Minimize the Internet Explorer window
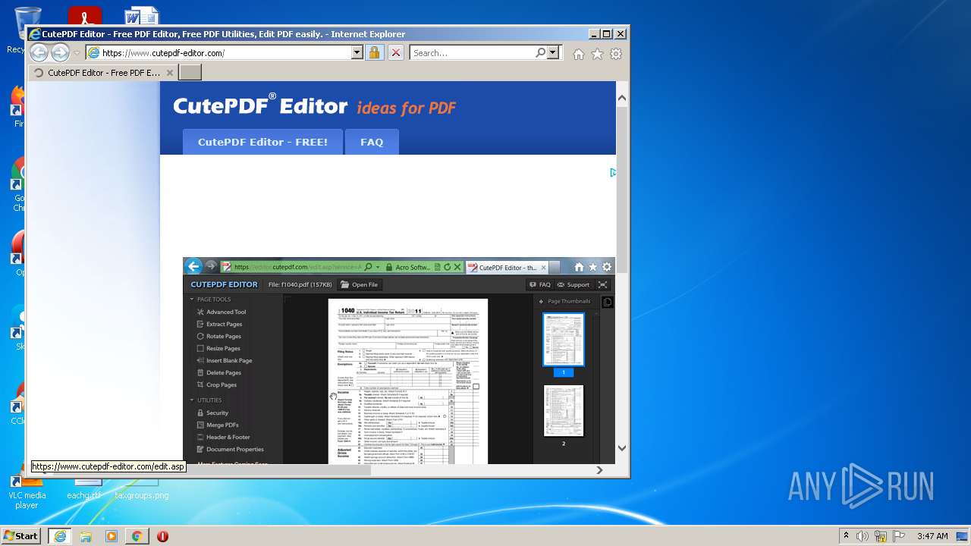This screenshot has width=971, height=546. pyautogui.click(x=593, y=34)
